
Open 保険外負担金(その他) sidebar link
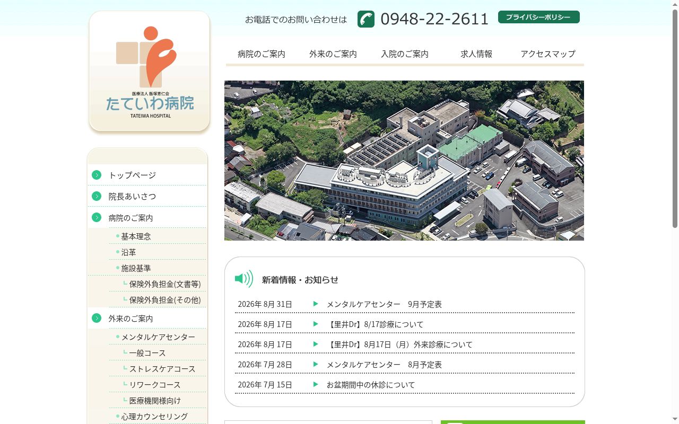click(165, 300)
